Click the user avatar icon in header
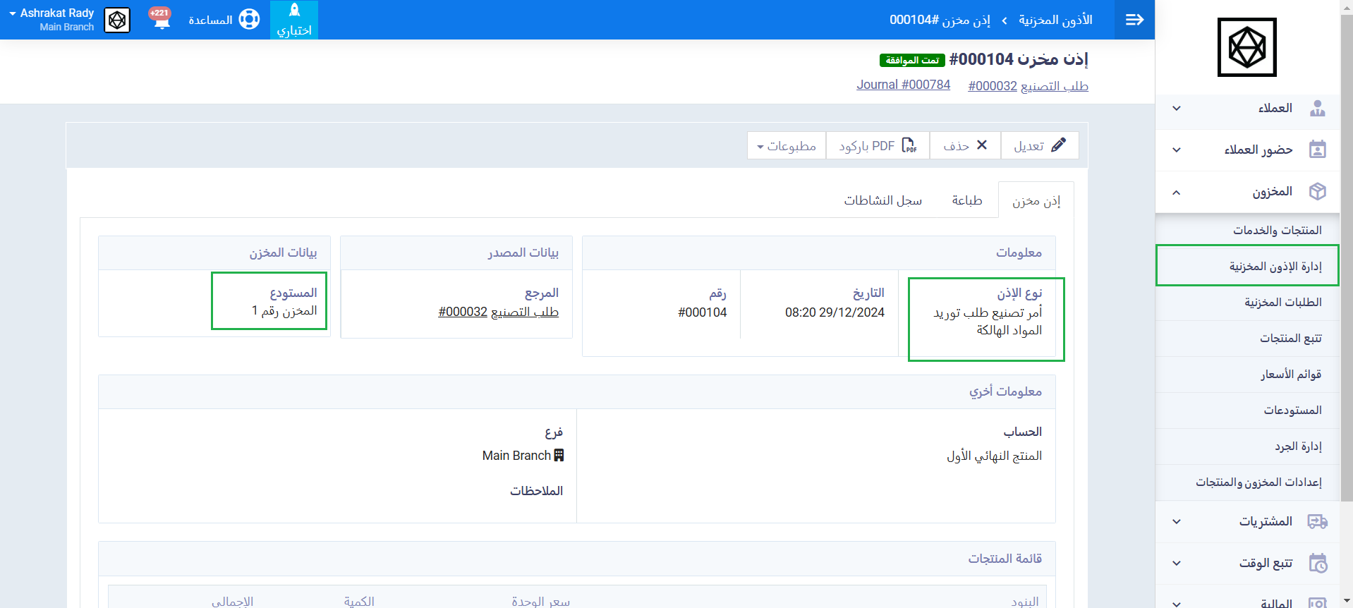This screenshot has width=1353, height=608. [x=117, y=20]
